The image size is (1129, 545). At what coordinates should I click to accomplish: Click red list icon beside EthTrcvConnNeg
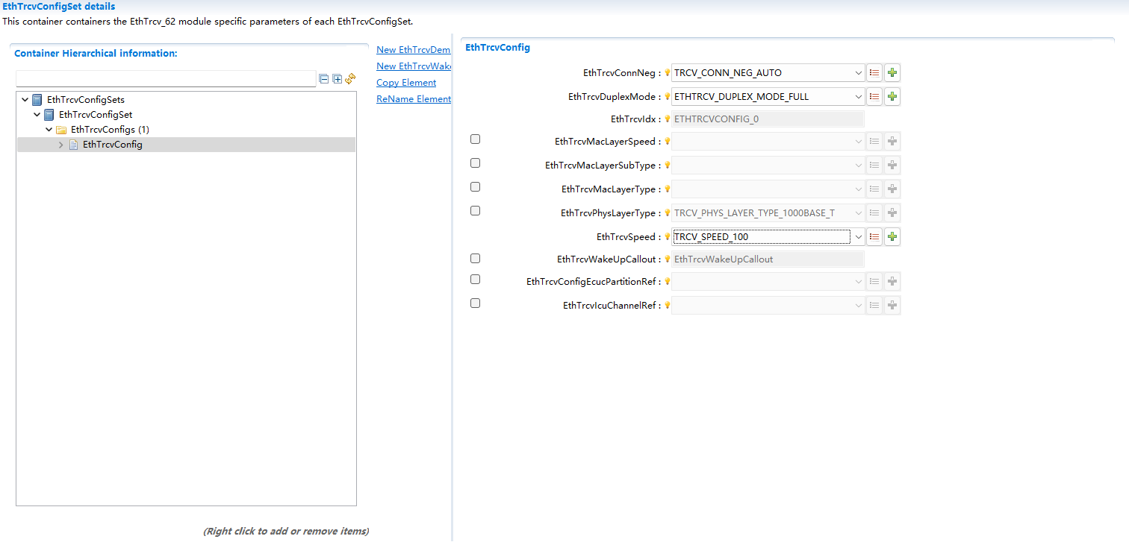pyautogui.click(x=874, y=73)
